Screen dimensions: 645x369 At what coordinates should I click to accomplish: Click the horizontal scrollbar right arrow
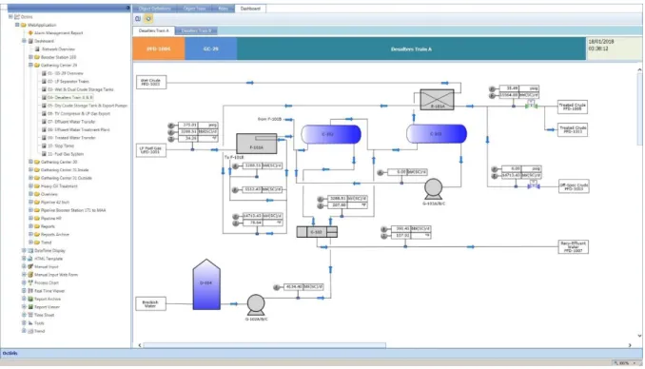point(630,345)
